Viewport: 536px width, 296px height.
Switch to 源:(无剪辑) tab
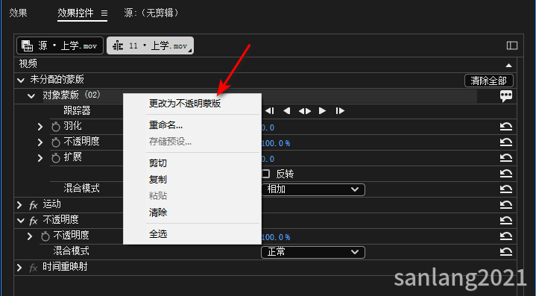151,13
